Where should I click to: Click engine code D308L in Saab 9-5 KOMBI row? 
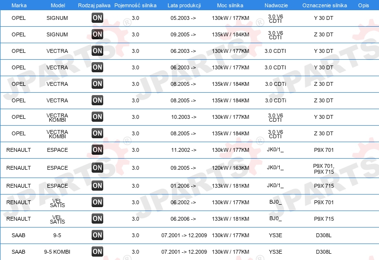[x=324, y=252]
